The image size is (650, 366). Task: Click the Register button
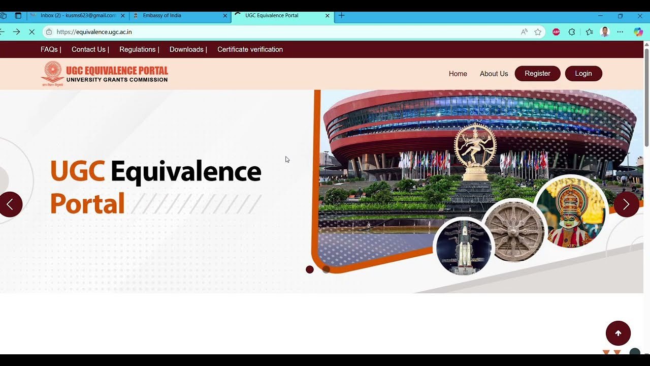(537, 74)
